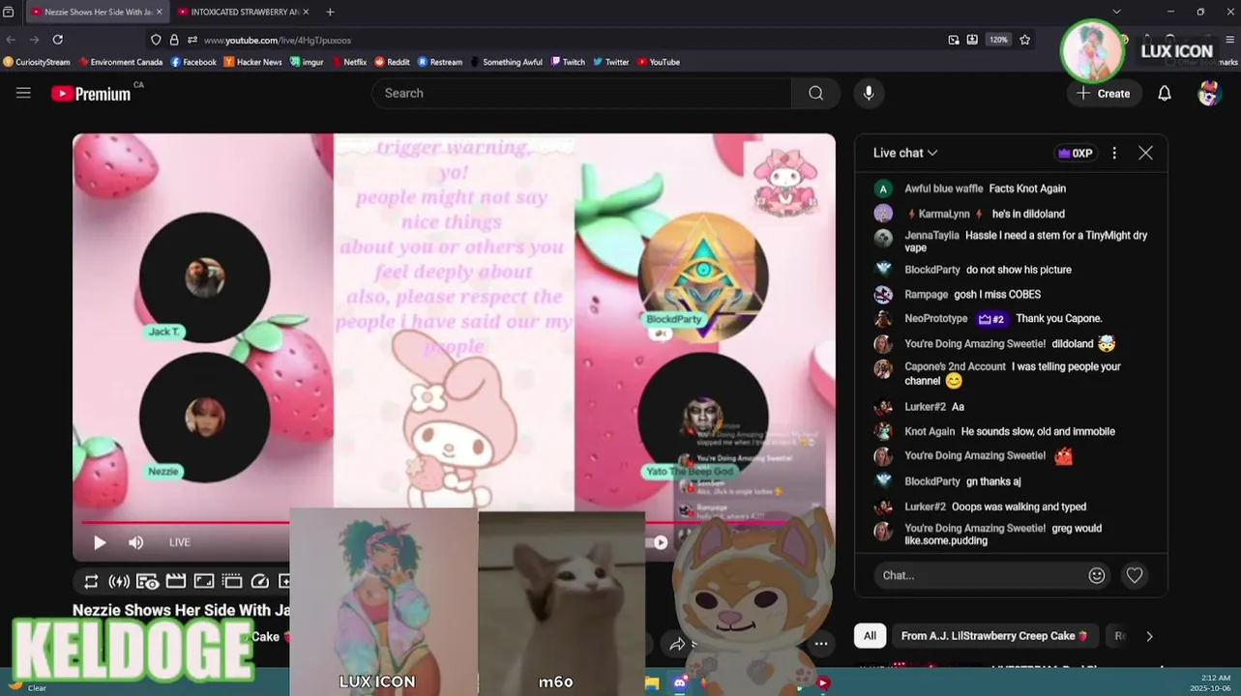Select the All filter chip

pos(870,636)
